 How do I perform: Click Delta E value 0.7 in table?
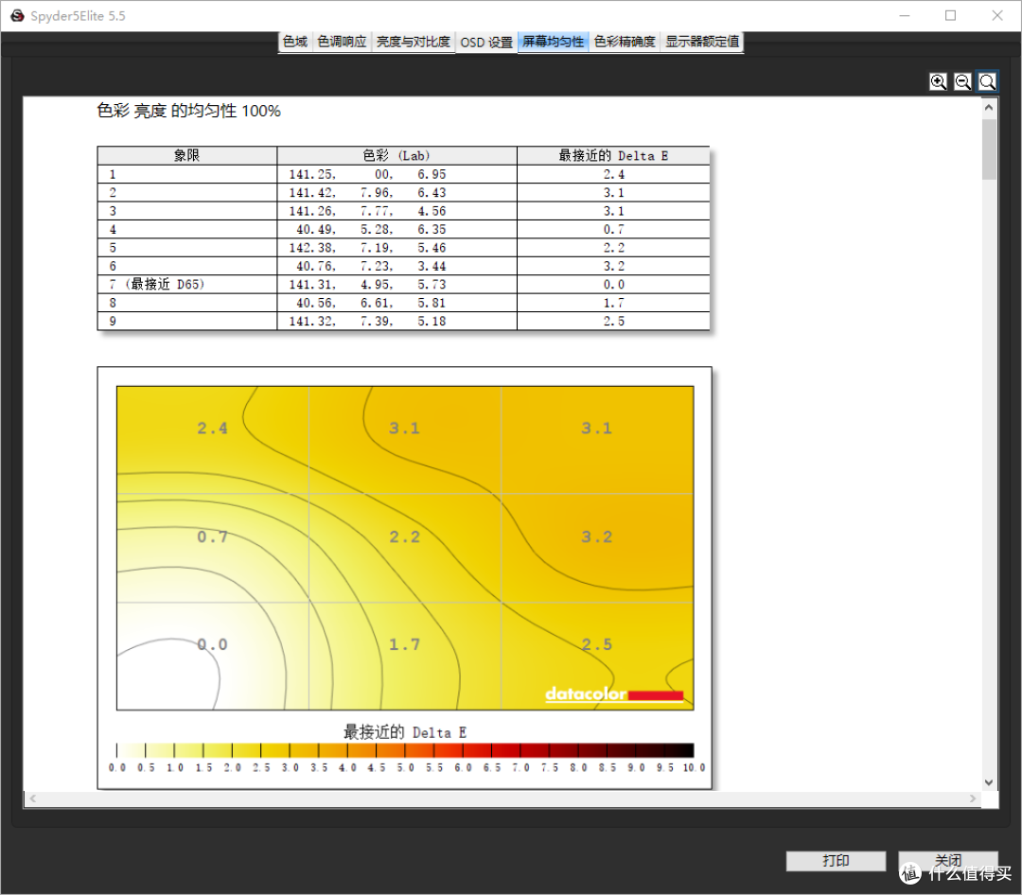tap(613, 230)
